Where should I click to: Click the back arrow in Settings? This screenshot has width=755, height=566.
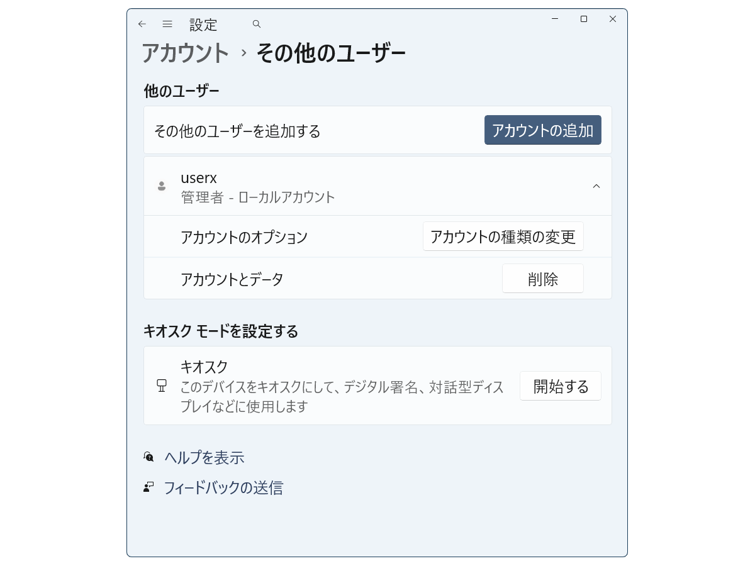(141, 23)
